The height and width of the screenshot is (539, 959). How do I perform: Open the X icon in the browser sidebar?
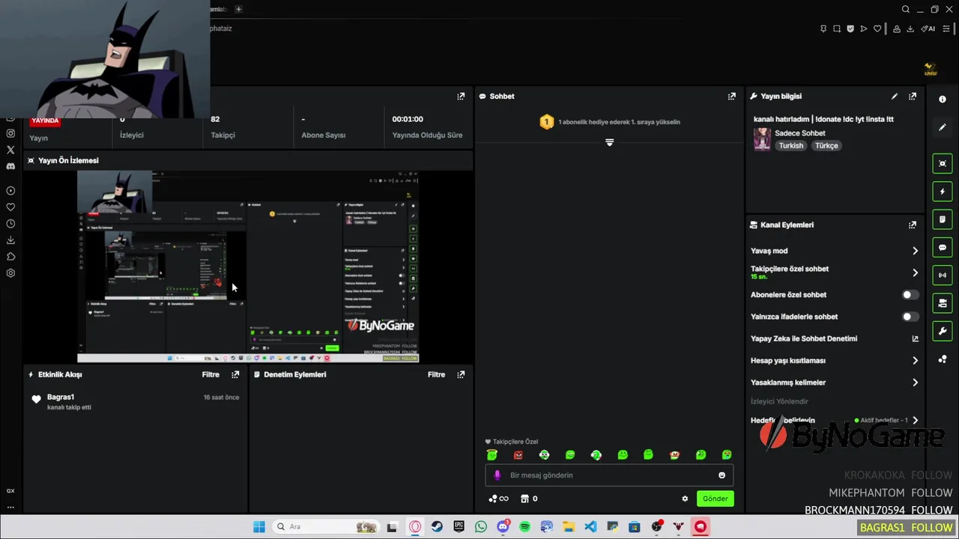[10, 150]
